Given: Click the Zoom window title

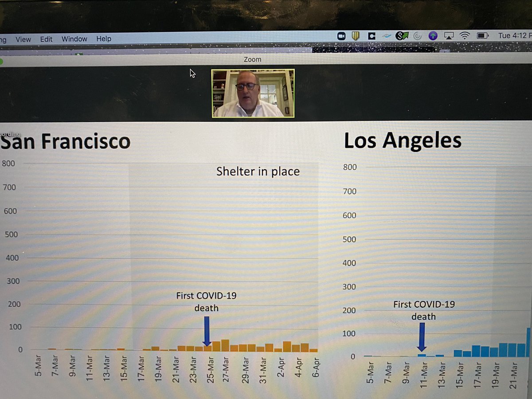Looking at the screenshot, I should click(252, 59).
